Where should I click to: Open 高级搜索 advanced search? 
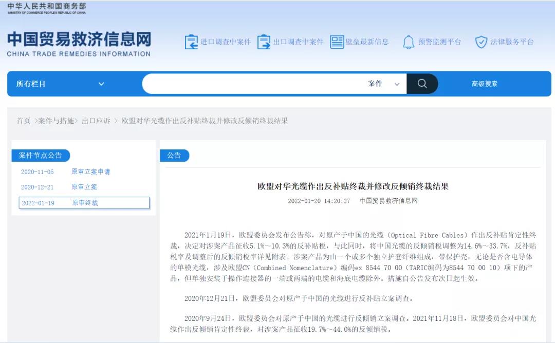[484, 84]
